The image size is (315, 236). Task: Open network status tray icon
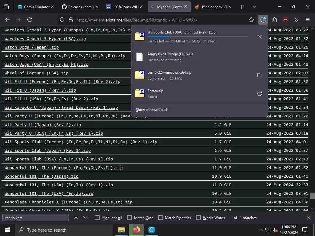tap(268, 230)
